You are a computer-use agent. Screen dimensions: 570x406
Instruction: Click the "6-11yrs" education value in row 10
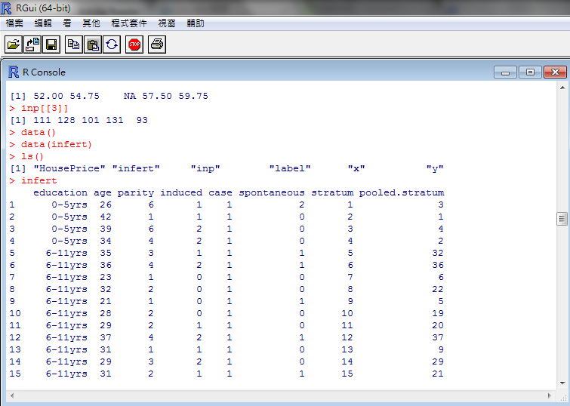[66, 313]
